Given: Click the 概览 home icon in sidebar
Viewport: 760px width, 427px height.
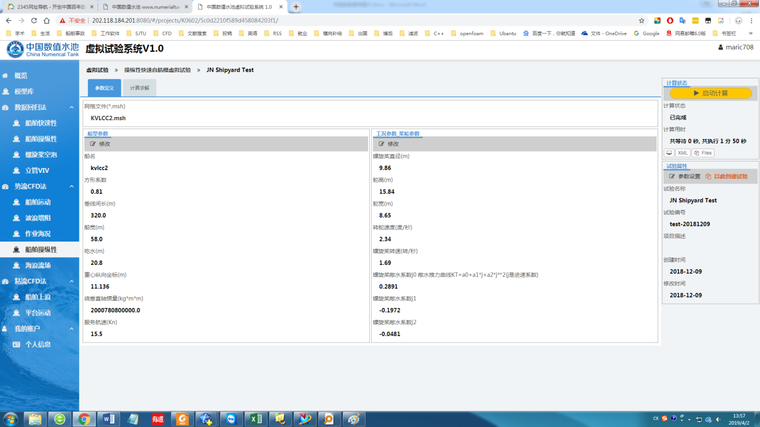Looking at the screenshot, I should click(5, 76).
